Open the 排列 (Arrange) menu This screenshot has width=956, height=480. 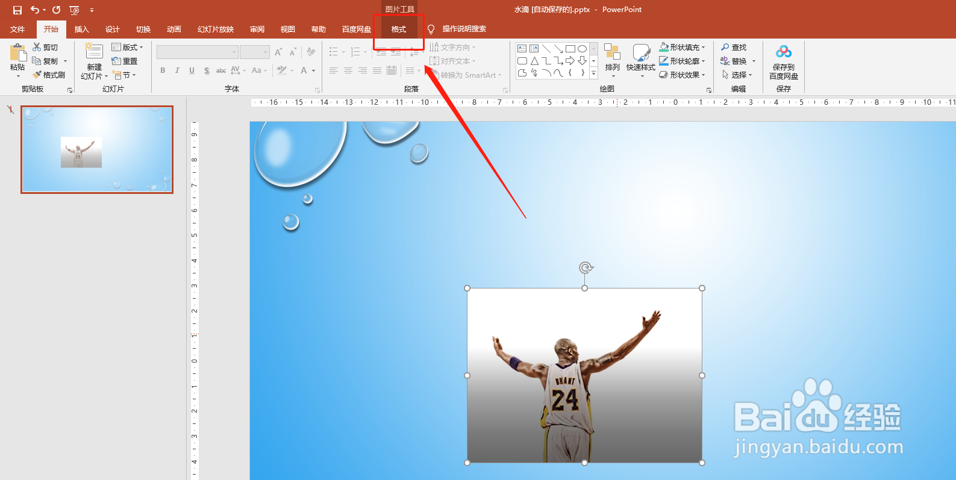coord(612,60)
